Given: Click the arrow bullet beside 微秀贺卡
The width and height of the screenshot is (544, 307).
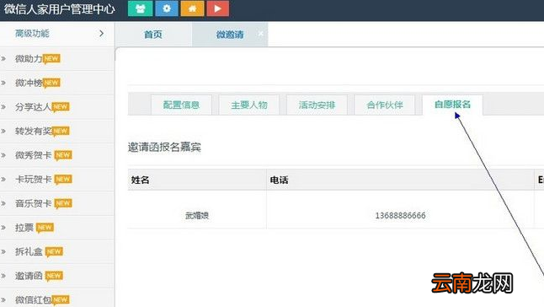Looking at the screenshot, I should pos(3,155).
